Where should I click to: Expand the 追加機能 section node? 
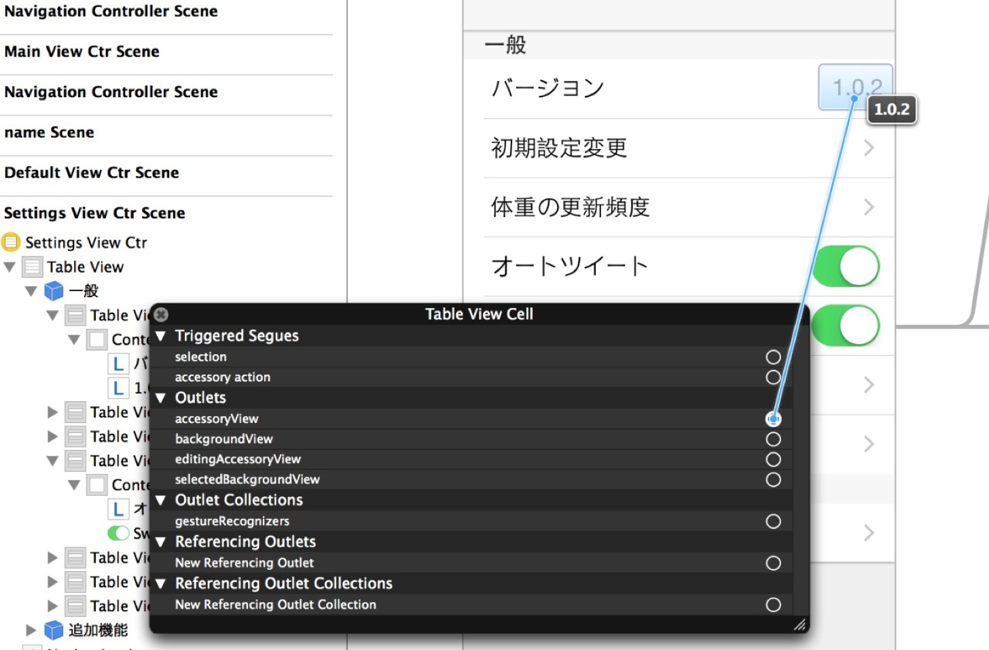click(31, 630)
